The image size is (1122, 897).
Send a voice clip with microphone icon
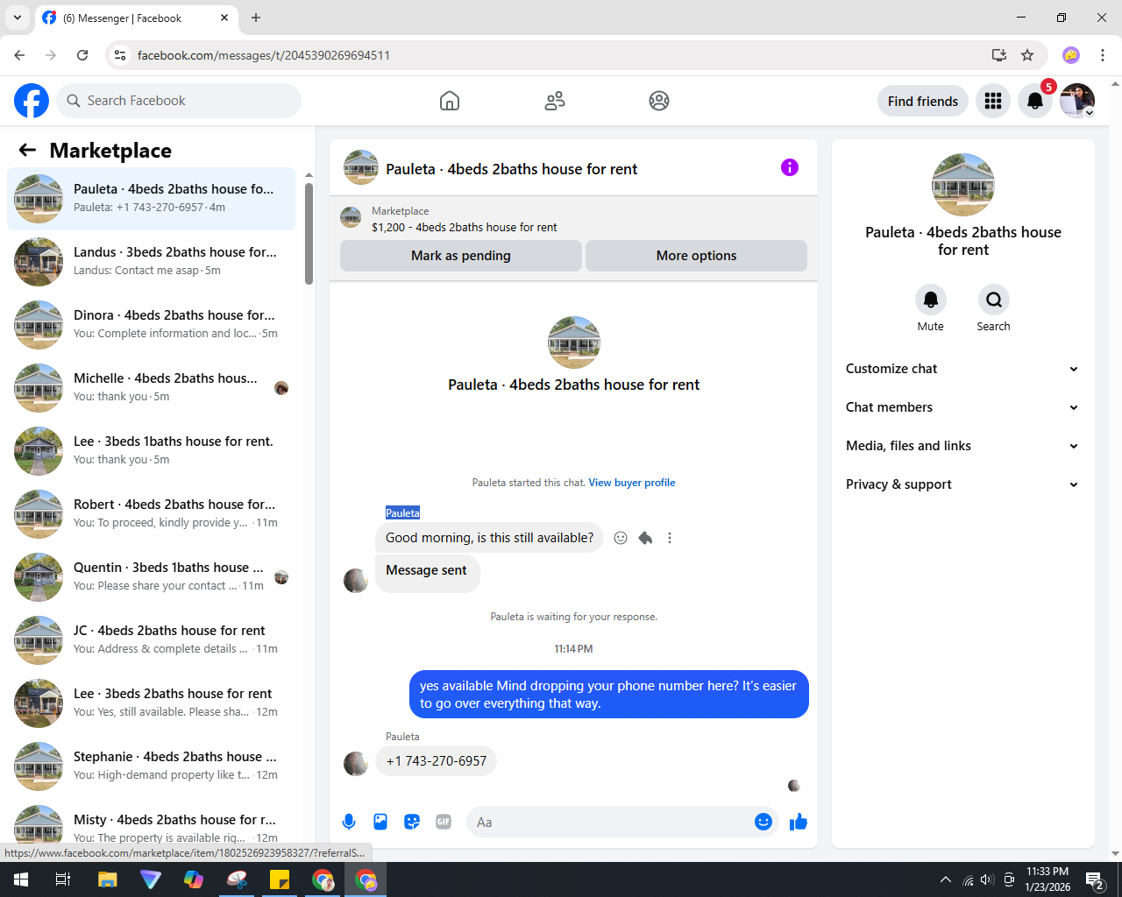click(x=349, y=822)
